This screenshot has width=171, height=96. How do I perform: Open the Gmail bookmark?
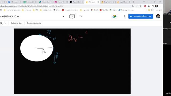(94, 10)
